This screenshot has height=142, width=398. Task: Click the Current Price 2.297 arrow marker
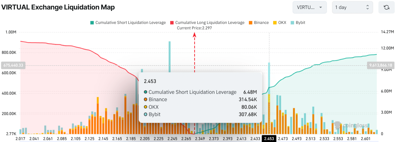pyautogui.click(x=195, y=34)
